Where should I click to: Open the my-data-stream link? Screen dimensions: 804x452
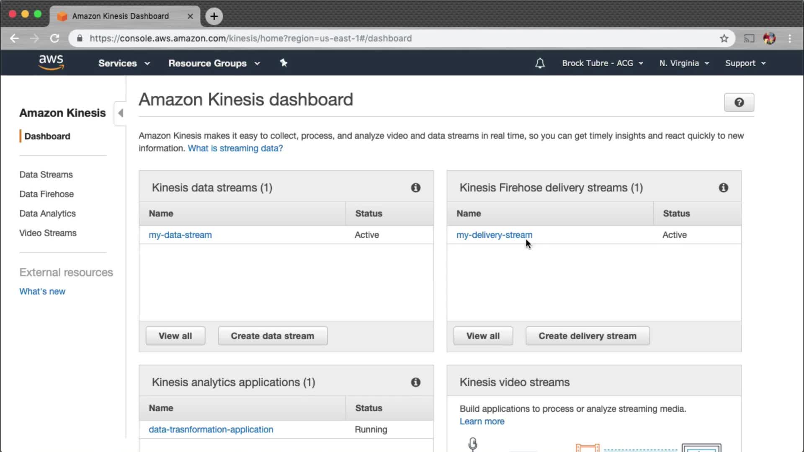point(180,235)
